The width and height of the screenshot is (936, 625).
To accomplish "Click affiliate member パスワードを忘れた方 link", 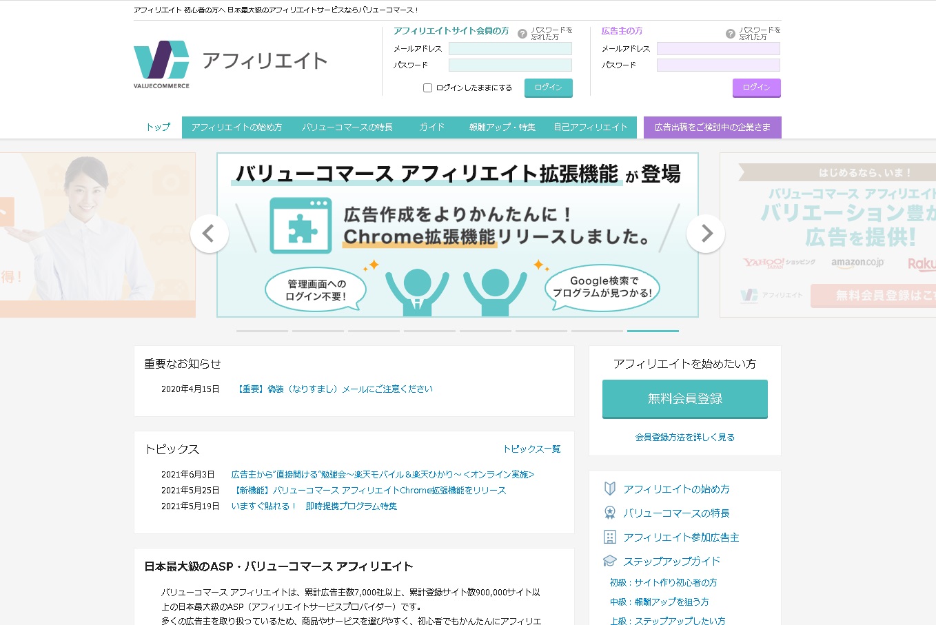I will pos(551,34).
